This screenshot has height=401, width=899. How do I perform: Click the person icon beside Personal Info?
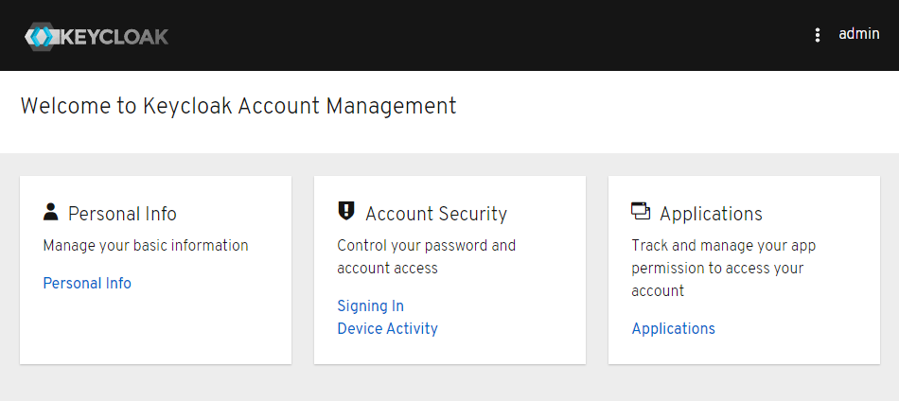coord(51,212)
